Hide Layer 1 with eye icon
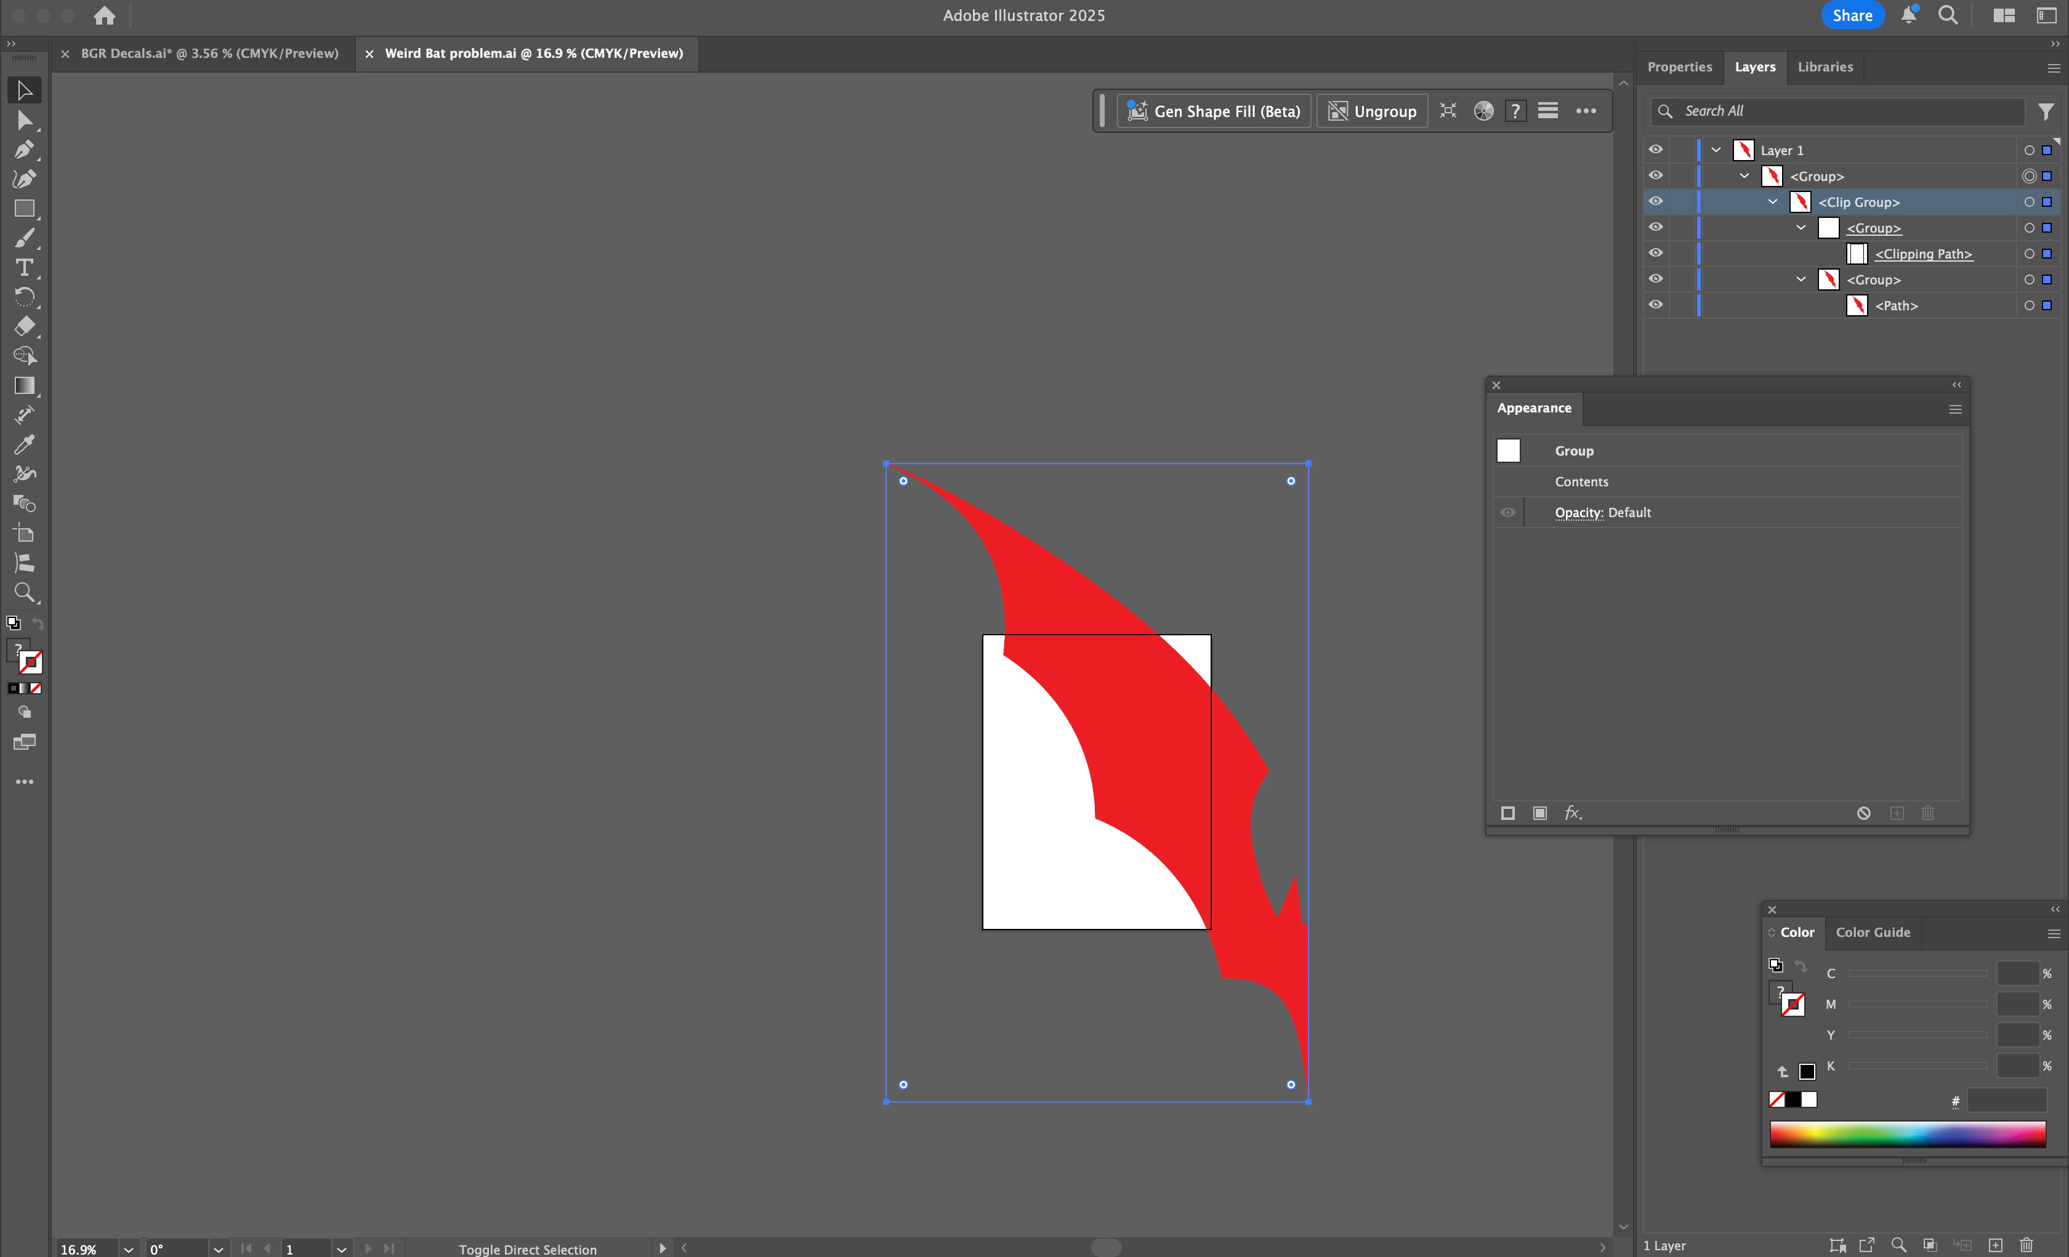 point(1655,150)
